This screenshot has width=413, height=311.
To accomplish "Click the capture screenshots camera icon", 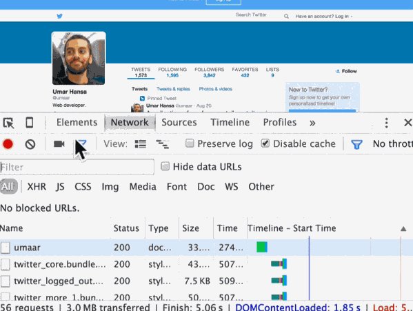I will [x=59, y=144].
